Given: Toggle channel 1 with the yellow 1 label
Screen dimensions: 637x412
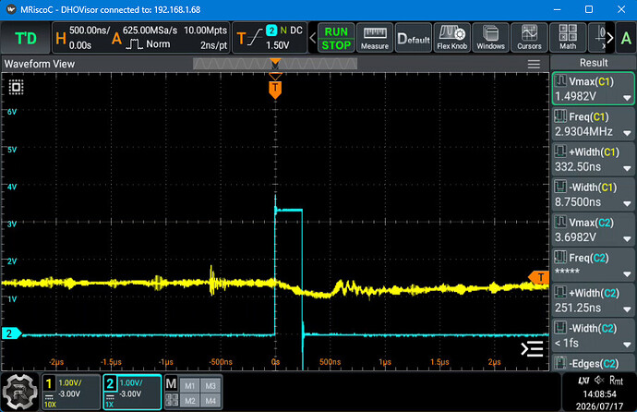Looking at the screenshot, I should [49, 383].
